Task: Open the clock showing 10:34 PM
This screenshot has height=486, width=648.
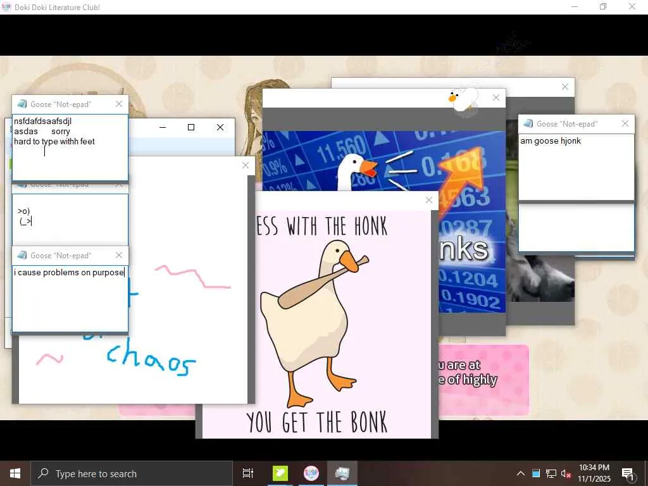Action: (x=594, y=473)
